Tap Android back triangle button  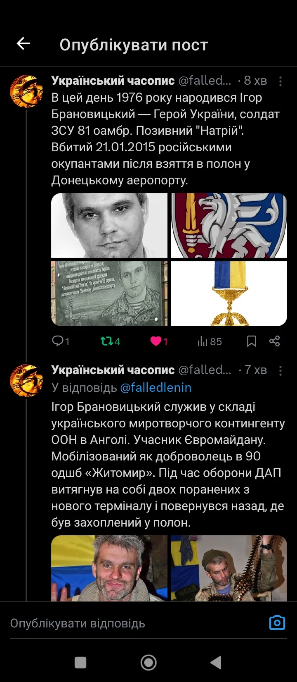click(x=216, y=663)
